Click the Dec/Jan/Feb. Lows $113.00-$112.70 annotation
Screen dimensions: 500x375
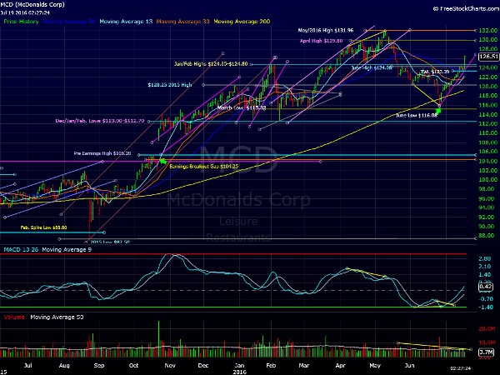pos(100,121)
